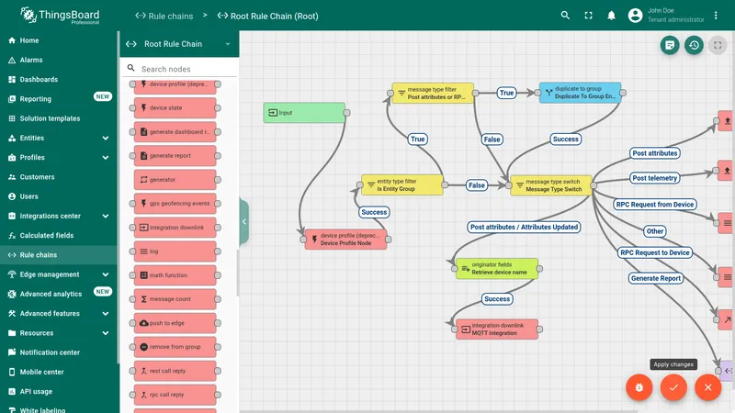Click Post telemetry link label
This screenshot has width=735, height=413.
tap(654, 178)
